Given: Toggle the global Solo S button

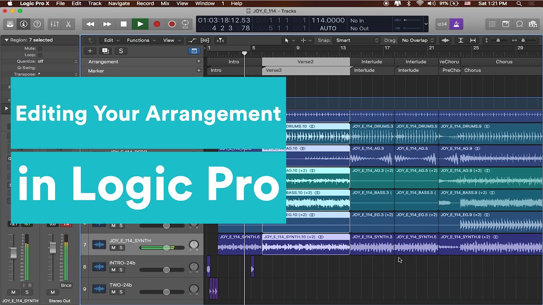Looking at the screenshot, I should 121,51.
